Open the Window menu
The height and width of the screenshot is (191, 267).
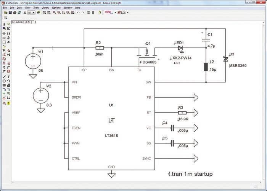[x=68, y=8]
